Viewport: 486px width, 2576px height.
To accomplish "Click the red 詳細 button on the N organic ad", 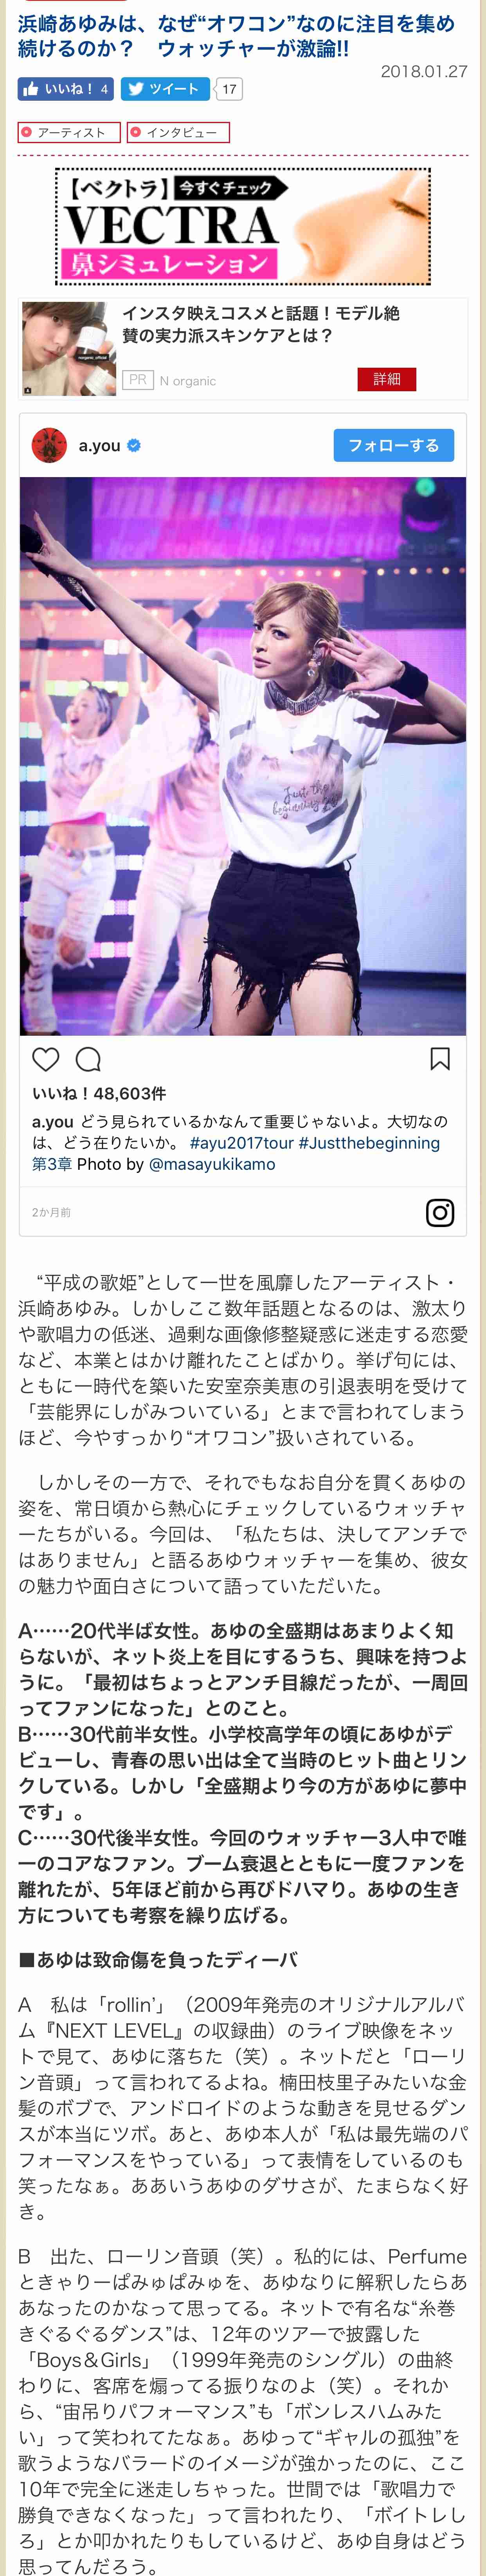I will pyautogui.click(x=386, y=379).
